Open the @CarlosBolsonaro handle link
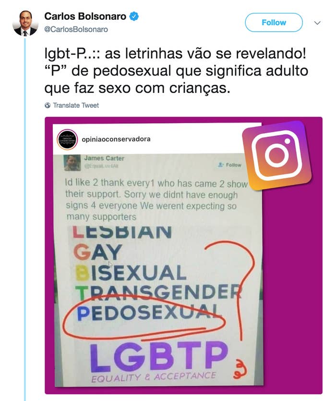The width and height of the screenshot is (336, 401). tap(76, 29)
